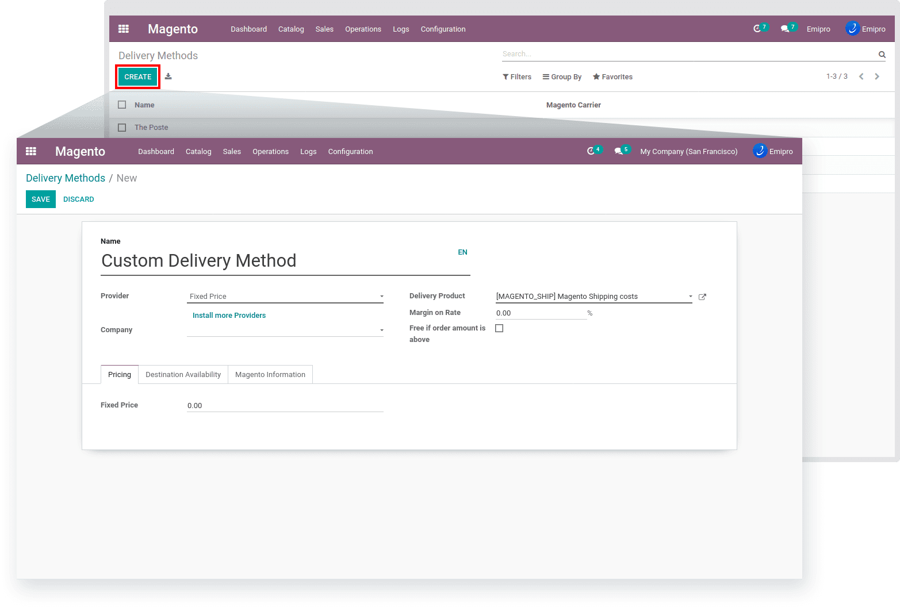Open Sales menu in front window
The width and height of the screenshot is (900, 611).
click(232, 152)
